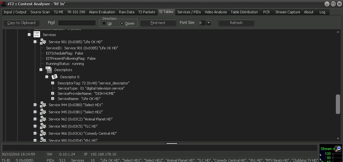Collapse Service 901 Life OK HD node
Viewport: 343px width, 162px height.
pyautogui.click(x=35, y=42)
